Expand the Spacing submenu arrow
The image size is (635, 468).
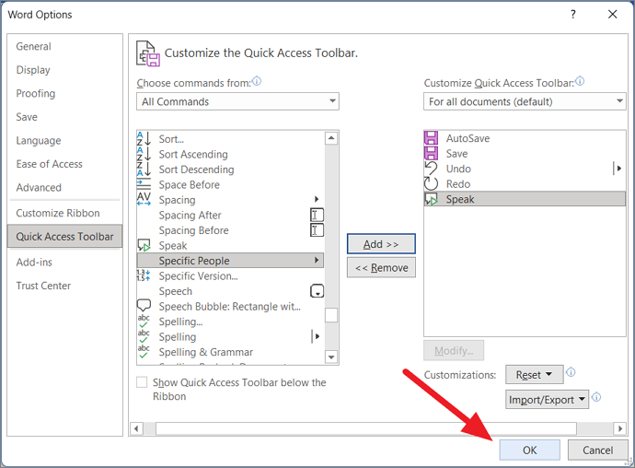click(x=317, y=199)
